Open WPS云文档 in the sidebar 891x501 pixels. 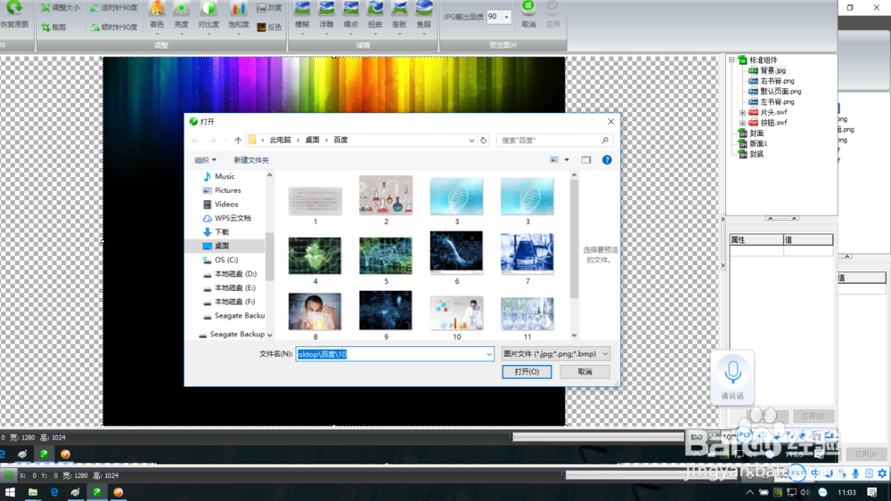(226, 218)
